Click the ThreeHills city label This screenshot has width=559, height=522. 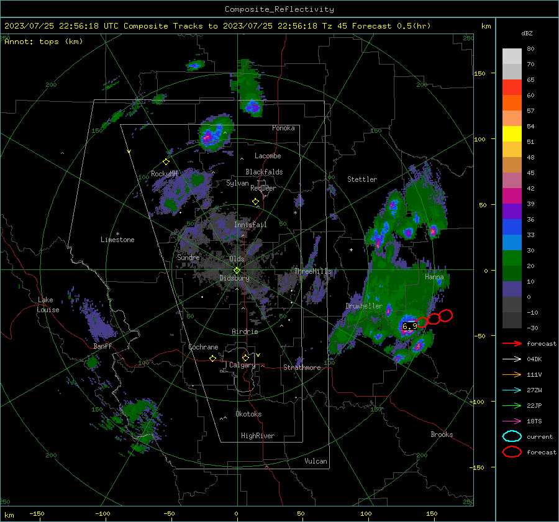coord(312,271)
